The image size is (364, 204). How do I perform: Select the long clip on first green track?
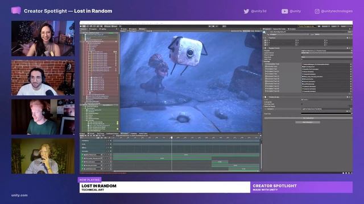(186, 155)
